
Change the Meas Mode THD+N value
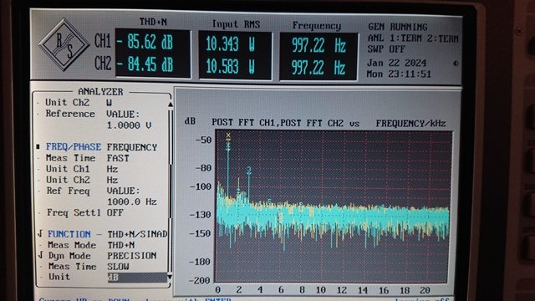(x=120, y=245)
